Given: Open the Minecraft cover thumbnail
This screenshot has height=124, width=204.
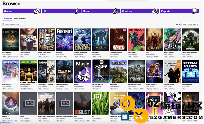Looking at the screenshot, I should pos(119,71).
